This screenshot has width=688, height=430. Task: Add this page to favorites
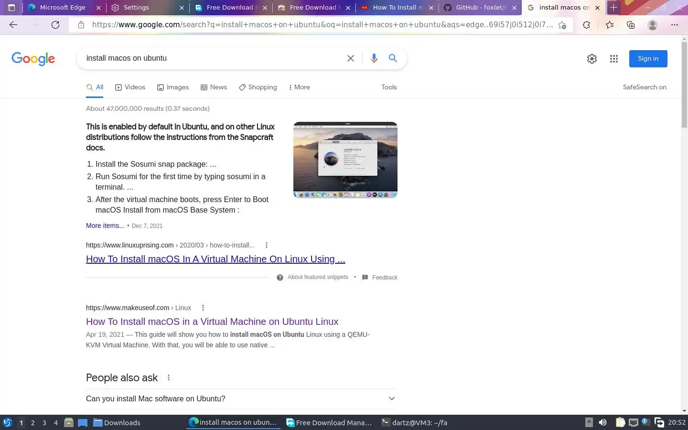[x=562, y=25]
